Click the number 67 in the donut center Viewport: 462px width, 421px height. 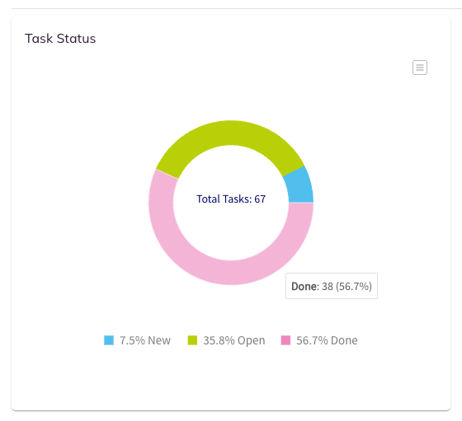click(x=260, y=199)
